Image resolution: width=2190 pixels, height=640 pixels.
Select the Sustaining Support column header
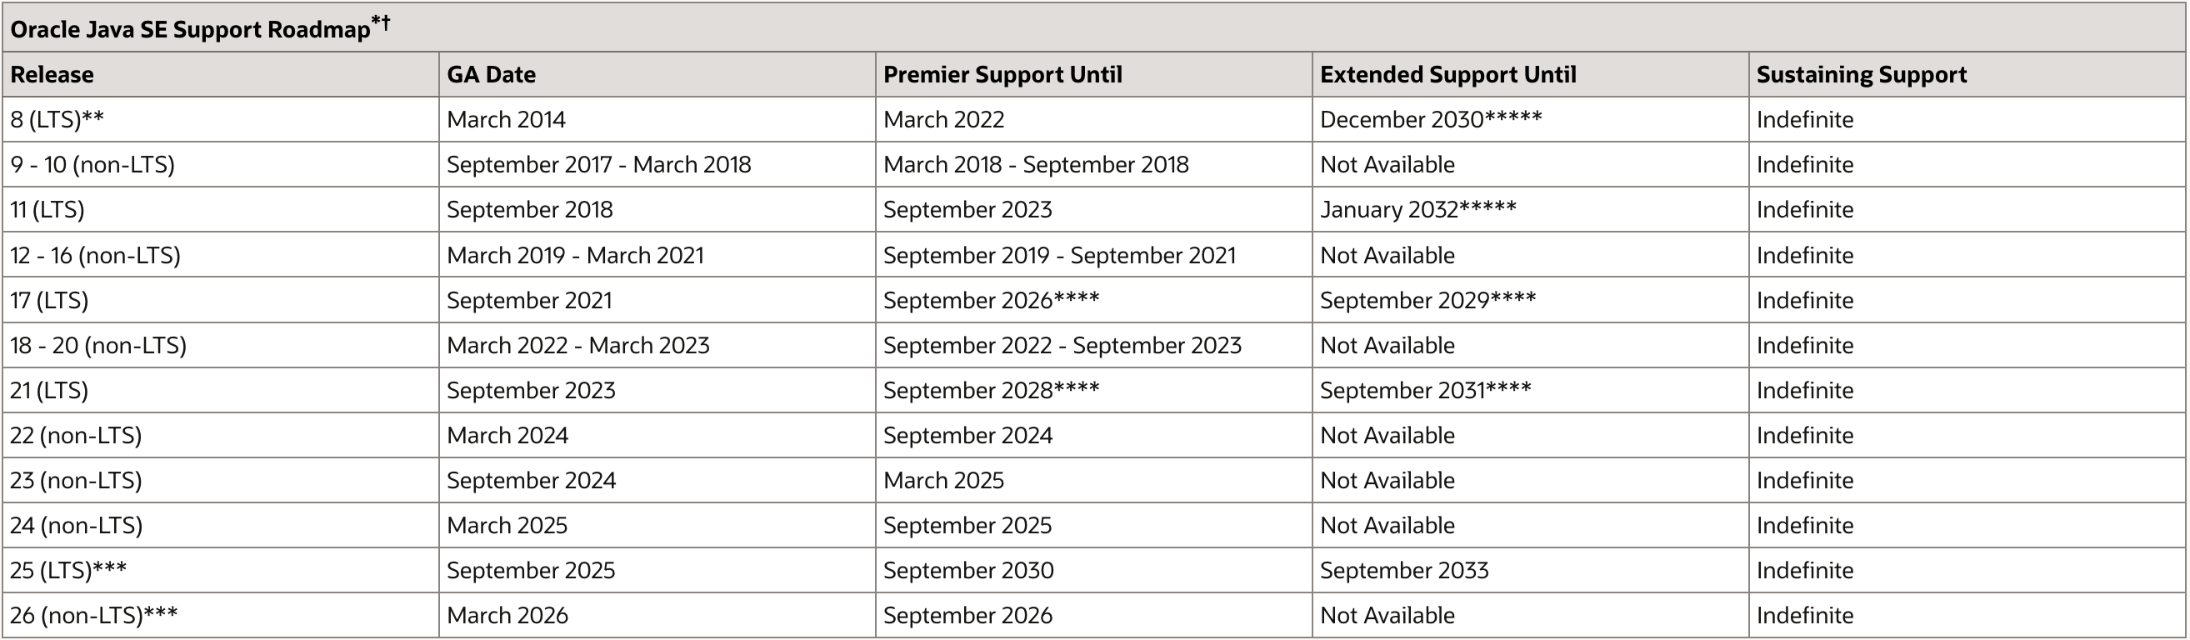click(x=1861, y=75)
